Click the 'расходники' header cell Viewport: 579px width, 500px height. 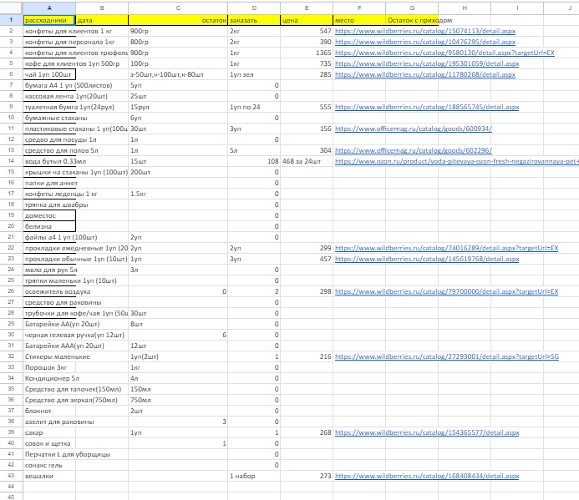[x=49, y=19]
